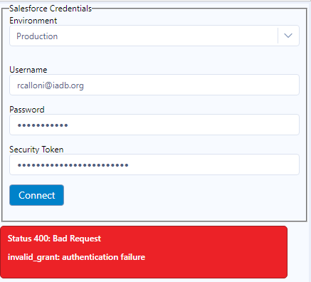Click the Salesforce Credentials legend title

click(51, 9)
